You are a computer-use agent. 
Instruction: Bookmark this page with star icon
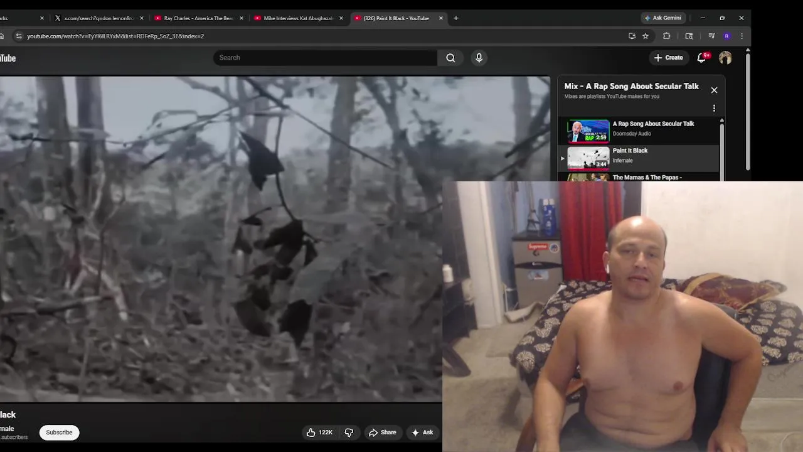point(645,36)
